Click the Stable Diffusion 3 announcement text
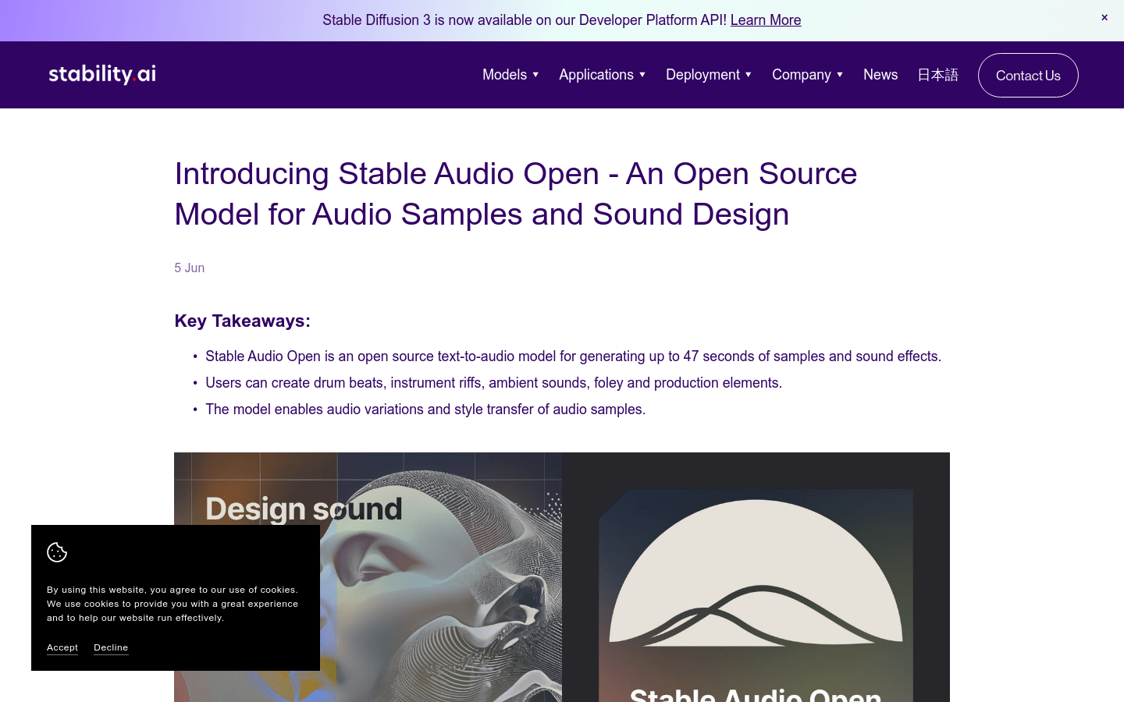Viewport: 1124px width, 702px height. tap(525, 20)
